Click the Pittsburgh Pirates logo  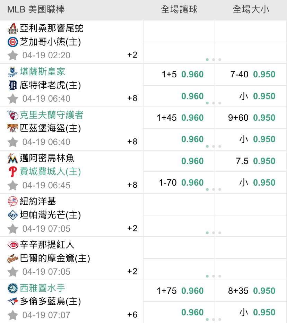point(13,128)
